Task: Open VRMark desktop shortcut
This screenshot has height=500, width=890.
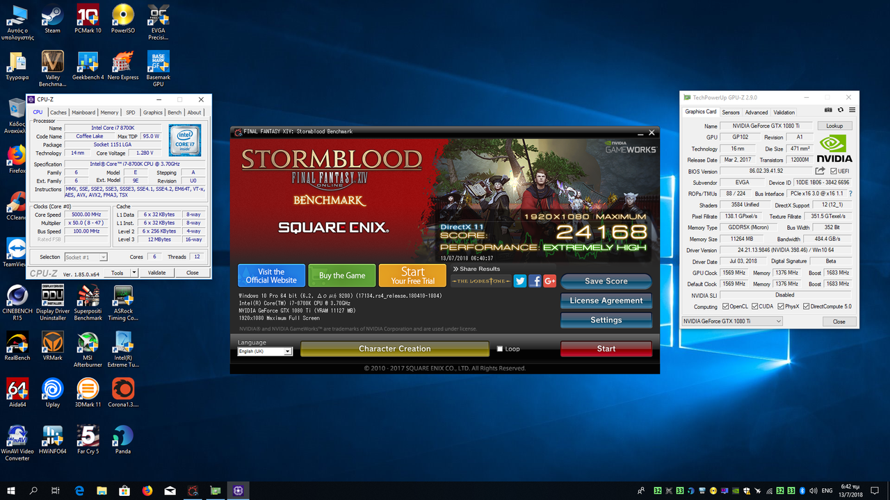Action: tap(53, 346)
